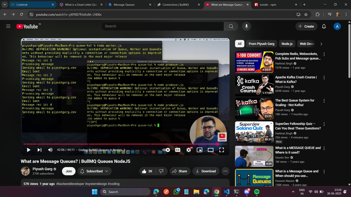The height and width of the screenshot is (197, 351).
Task: Switch to miniplayer mode
Action: click(x=199, y=150)
